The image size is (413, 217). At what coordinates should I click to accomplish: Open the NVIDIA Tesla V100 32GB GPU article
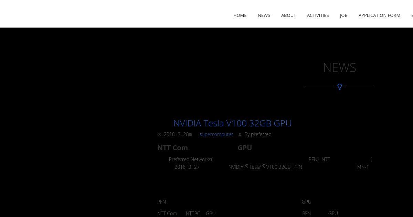tap(232, 123)
